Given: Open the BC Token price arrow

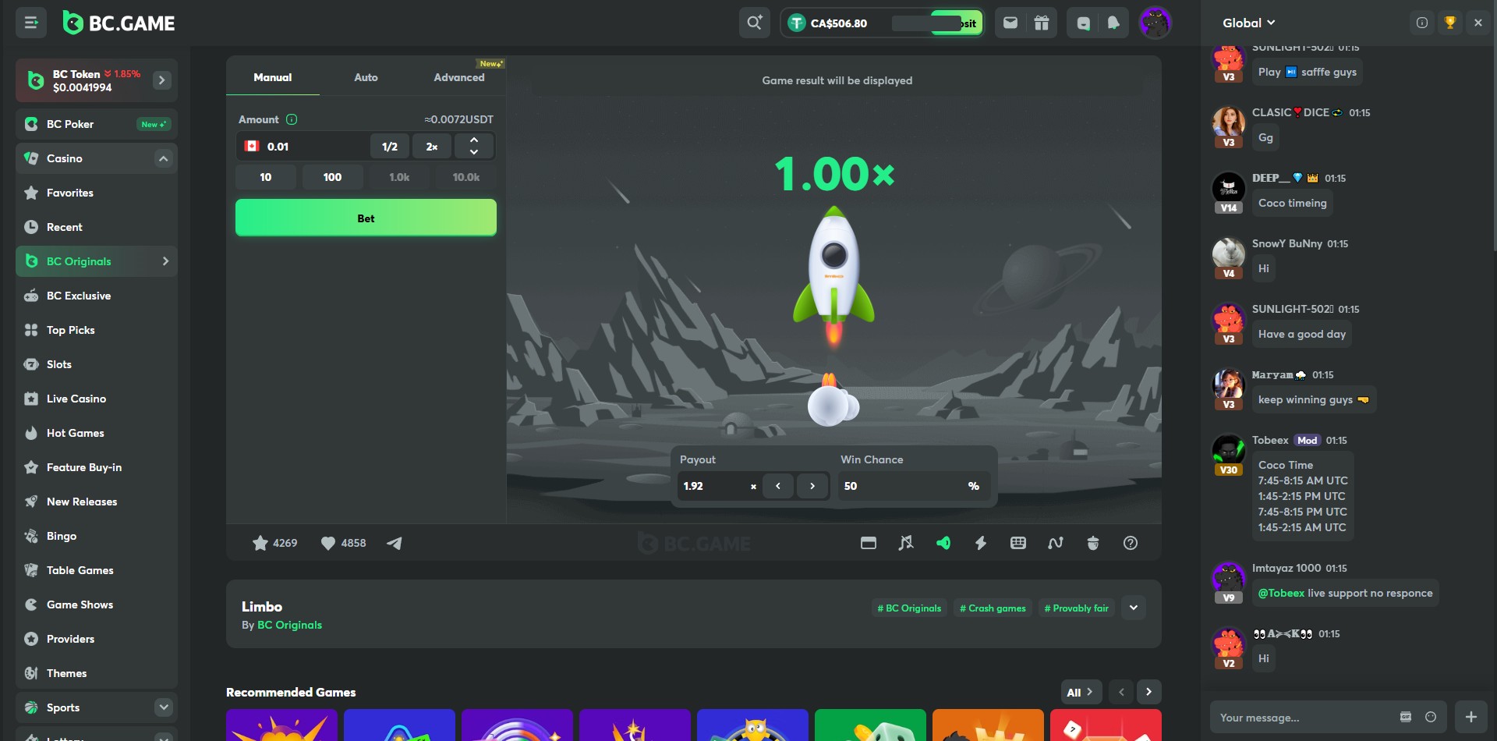Looking at the screenshot, I should coord(162,80).
